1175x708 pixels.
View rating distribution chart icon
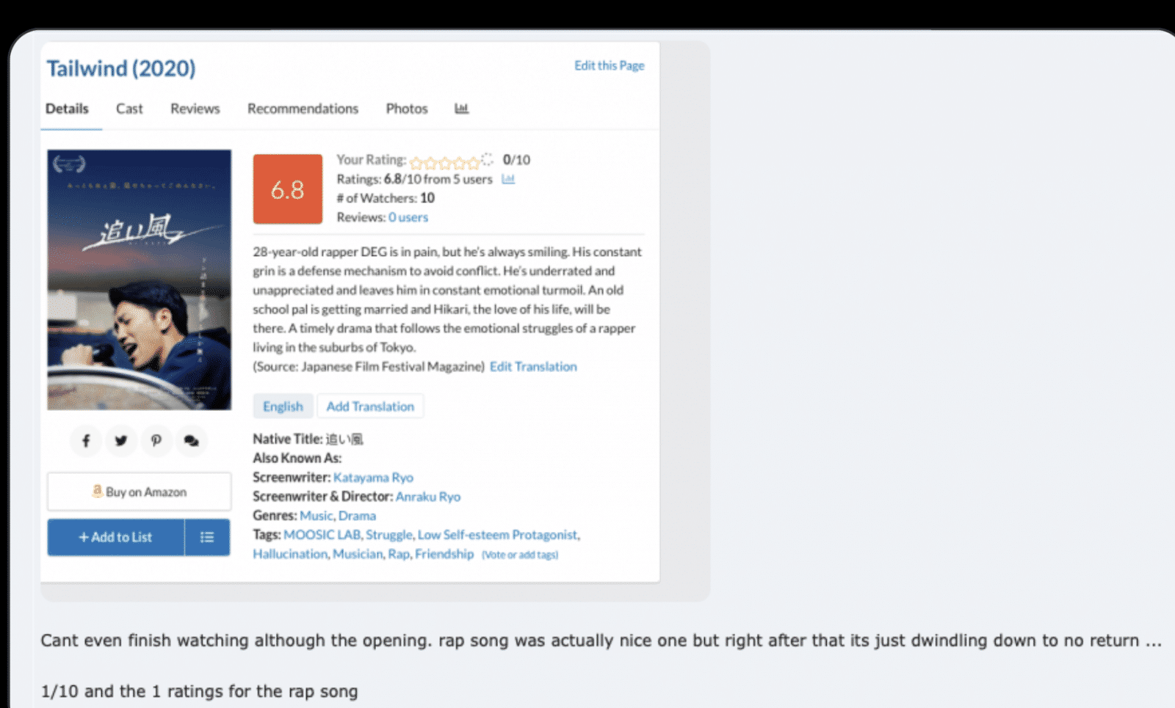(508, 179)
